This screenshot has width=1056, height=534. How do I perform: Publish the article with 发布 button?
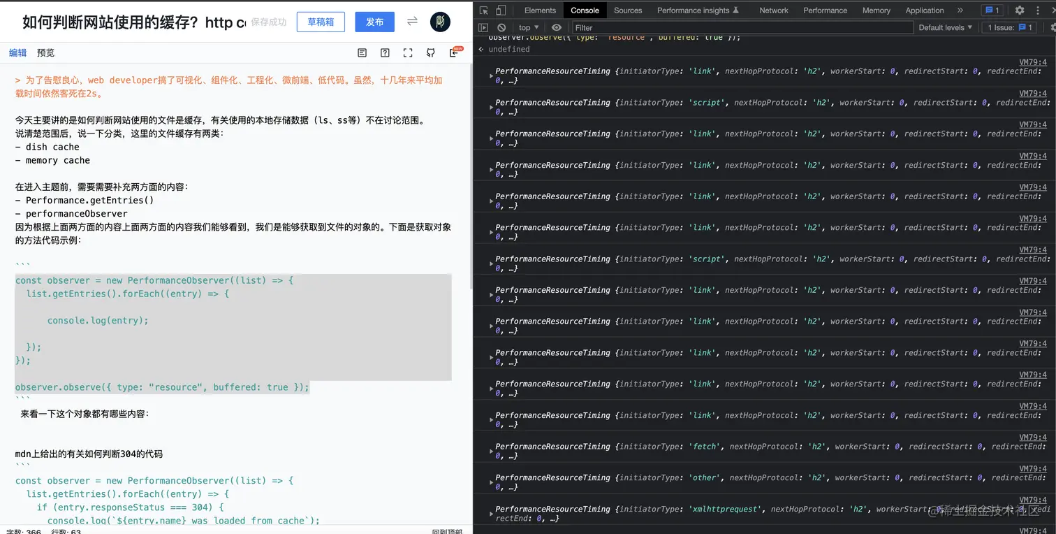click(374, 22)
